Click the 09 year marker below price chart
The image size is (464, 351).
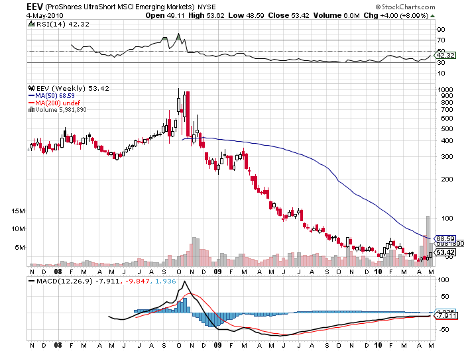click(217, 272)
